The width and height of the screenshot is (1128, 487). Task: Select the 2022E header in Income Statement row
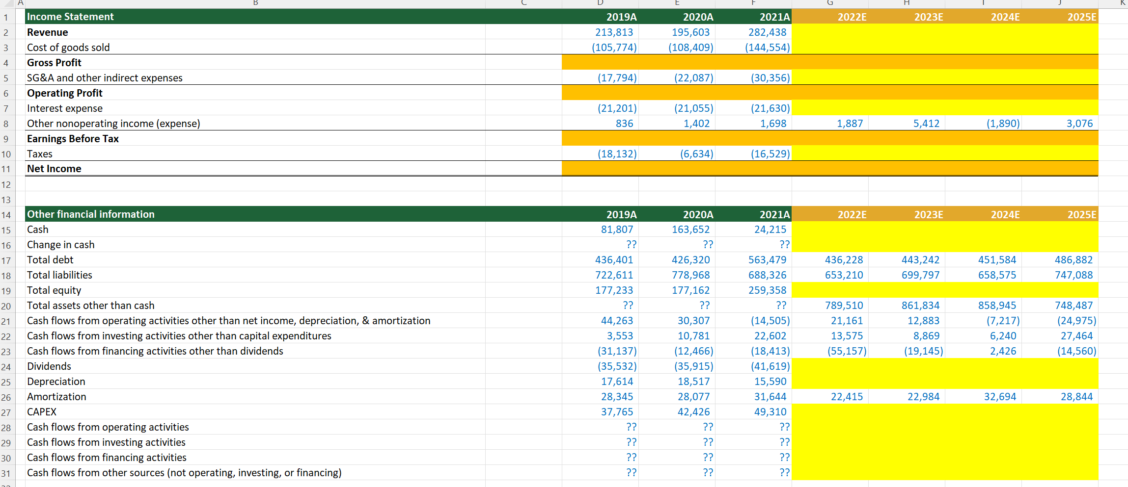tap(852, 17)
